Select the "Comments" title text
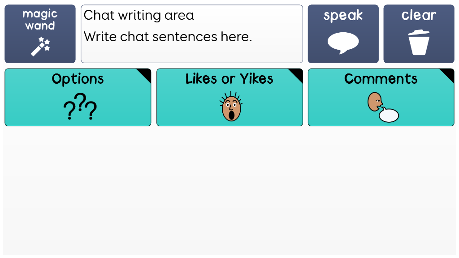Image resolution: width=459 pixels, height=258 pixels. pos(381,79)
